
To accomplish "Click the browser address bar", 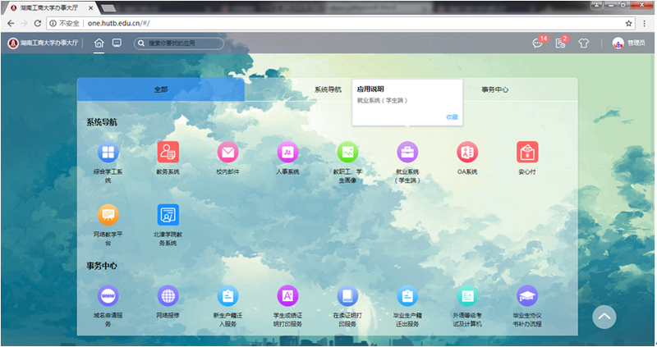I will click(341, 23).
